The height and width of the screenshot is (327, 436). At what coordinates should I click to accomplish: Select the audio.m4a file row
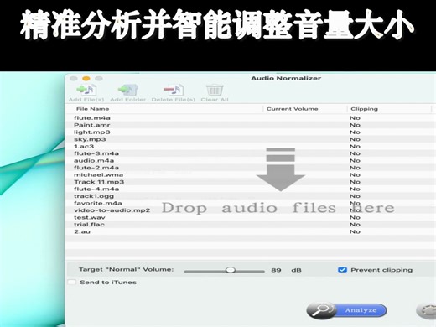[x=251, y=161]
